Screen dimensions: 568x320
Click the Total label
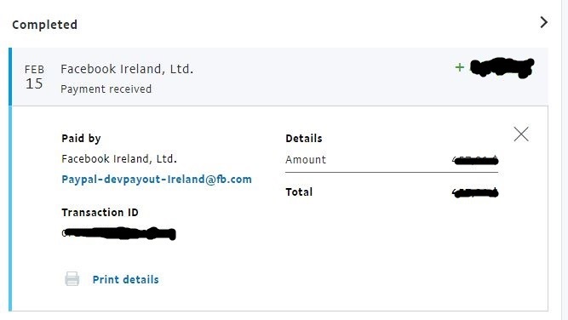299,191
